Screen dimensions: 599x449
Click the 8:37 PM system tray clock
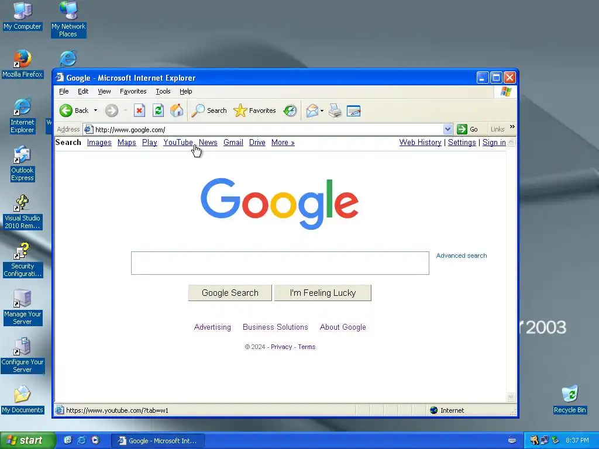tap(577, 440)
